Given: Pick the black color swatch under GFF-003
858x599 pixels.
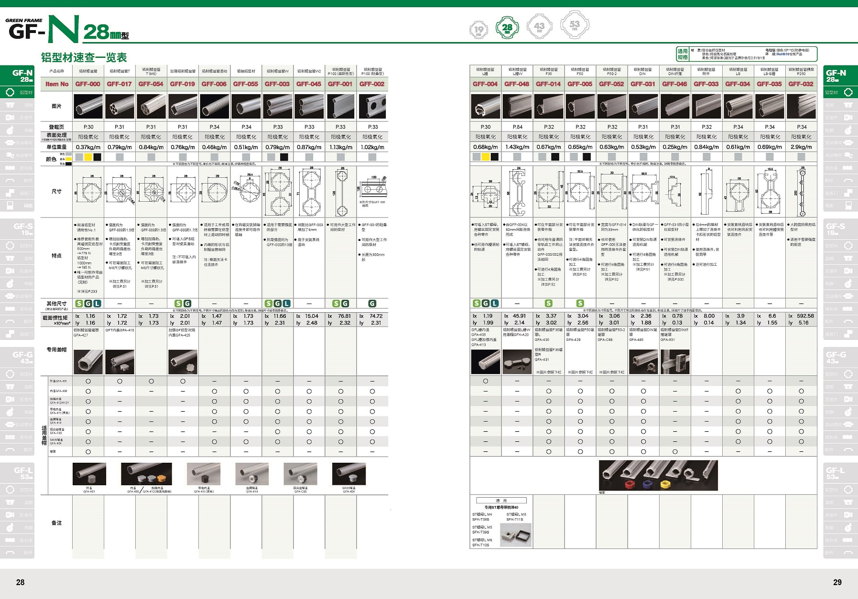Looking at the screenshot, I should (284, 157).
